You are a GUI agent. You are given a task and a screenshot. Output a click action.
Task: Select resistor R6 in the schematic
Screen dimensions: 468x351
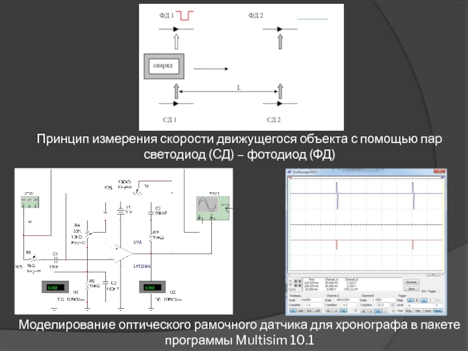(87, 285)
